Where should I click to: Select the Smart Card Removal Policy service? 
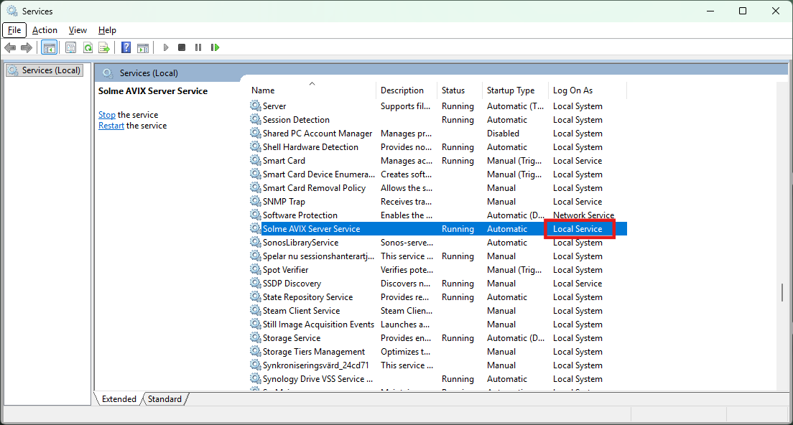(314, 187)
